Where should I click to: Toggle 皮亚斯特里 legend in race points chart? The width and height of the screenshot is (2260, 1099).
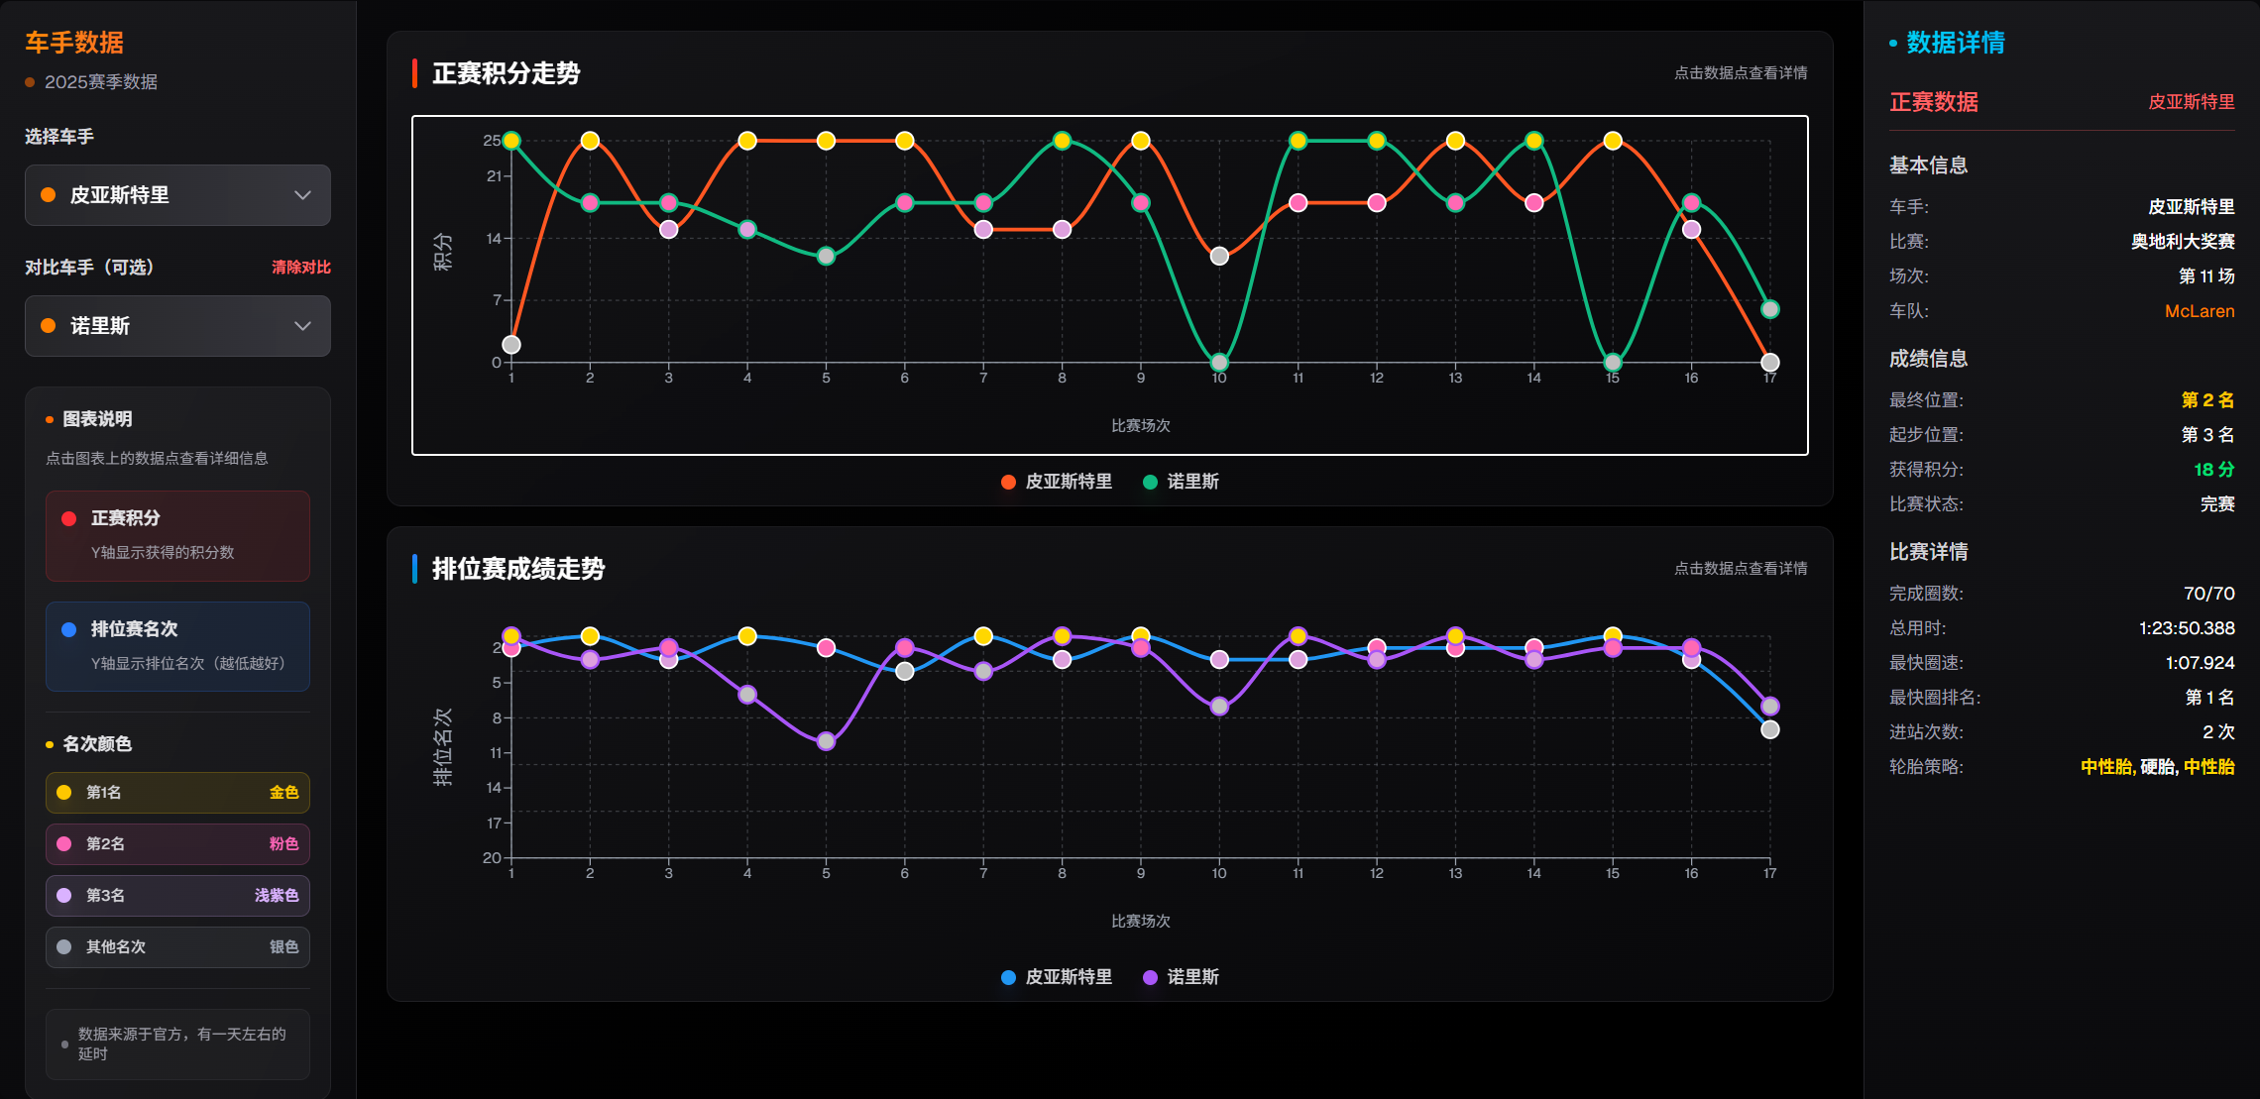pos(1057,482)
